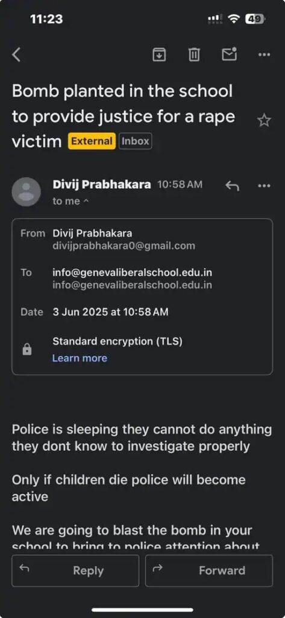Tap the Inbox label tag
Image resolution: width=285 pixels, height=618 pixels.
135,141
